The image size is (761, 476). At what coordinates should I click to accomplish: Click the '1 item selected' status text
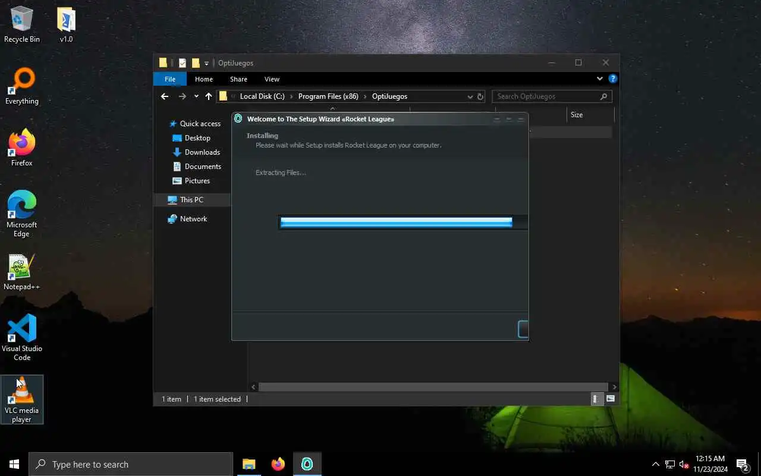click(x=217, y=399)
